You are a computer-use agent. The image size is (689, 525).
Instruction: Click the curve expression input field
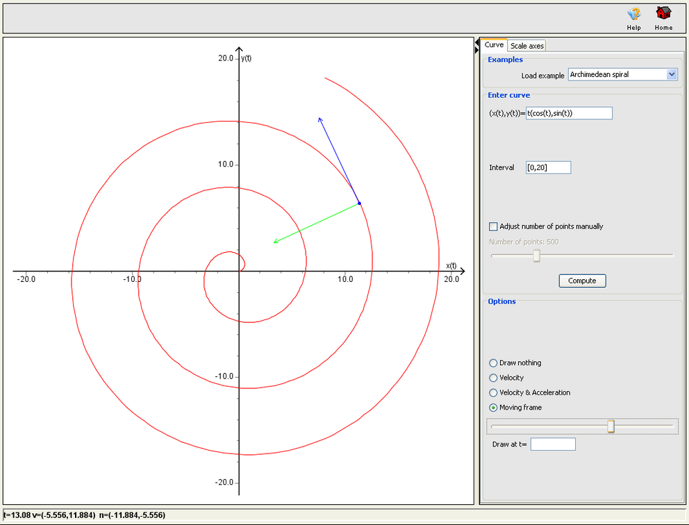[568, 113]
